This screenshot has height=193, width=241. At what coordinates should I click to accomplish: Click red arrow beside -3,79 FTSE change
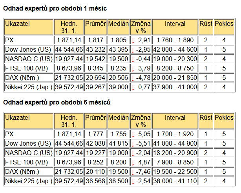[133, 69]
